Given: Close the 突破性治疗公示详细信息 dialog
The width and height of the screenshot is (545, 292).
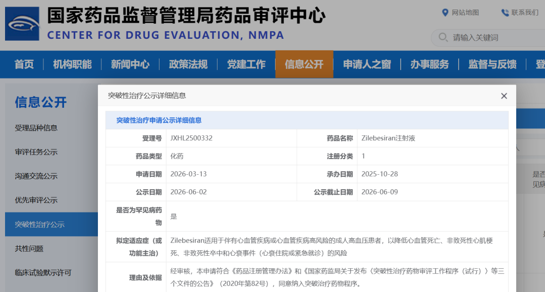Looking at the screenshot, I should [x=504, y=96].
